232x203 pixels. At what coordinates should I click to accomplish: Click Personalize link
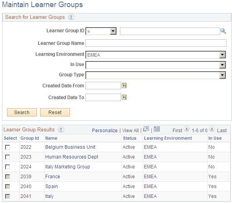(x=105, y=131)
